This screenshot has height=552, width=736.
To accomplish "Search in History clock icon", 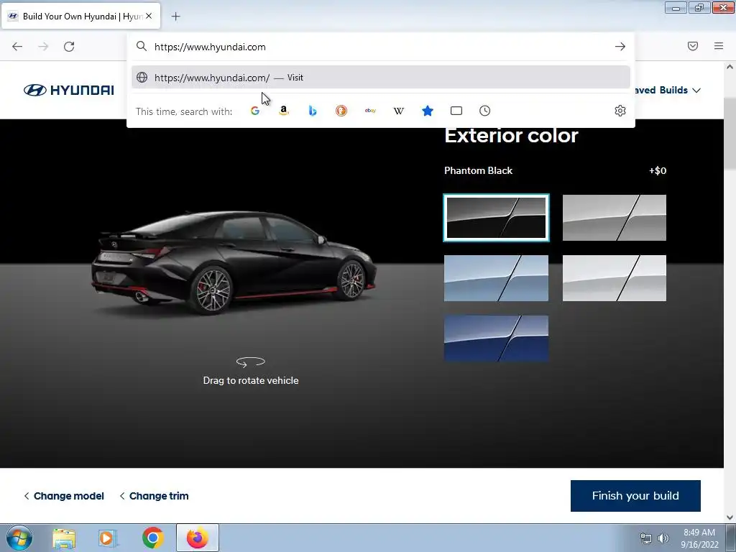I will click(485, 111).
